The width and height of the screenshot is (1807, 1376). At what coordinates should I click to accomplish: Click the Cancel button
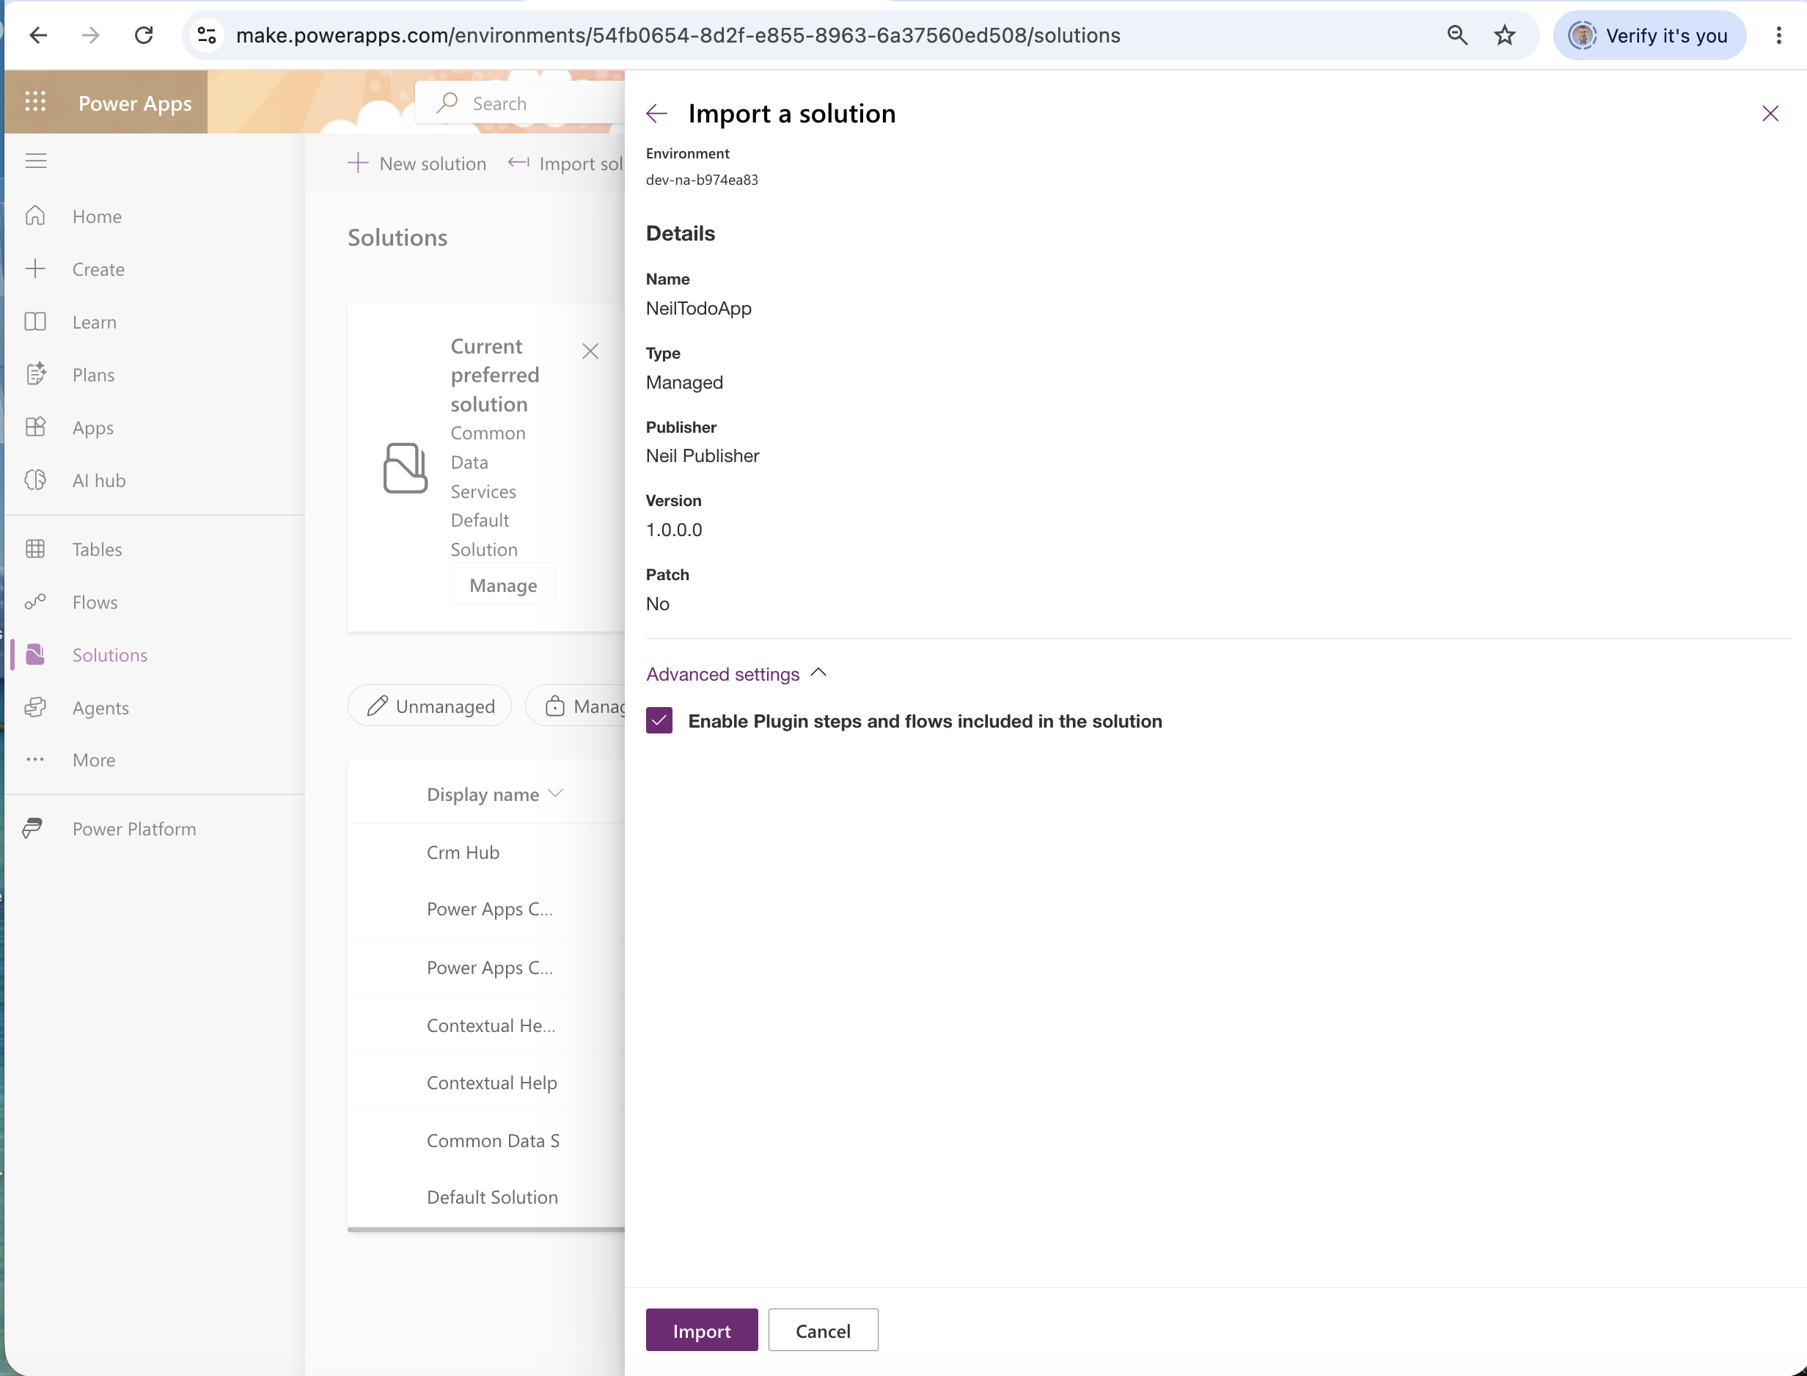(x=823, y=1330)
